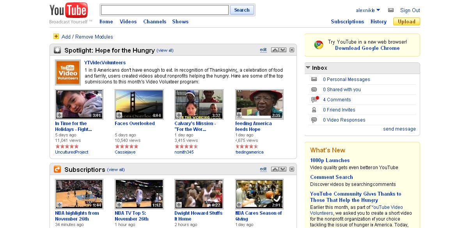Close the Spotlight module

pos(292,50)
